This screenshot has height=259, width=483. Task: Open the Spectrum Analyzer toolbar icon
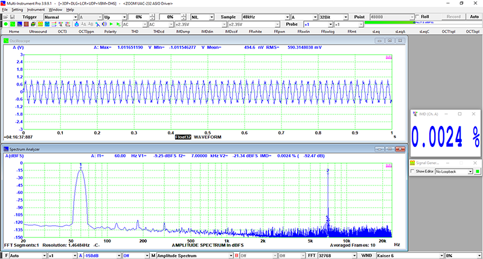19,24
